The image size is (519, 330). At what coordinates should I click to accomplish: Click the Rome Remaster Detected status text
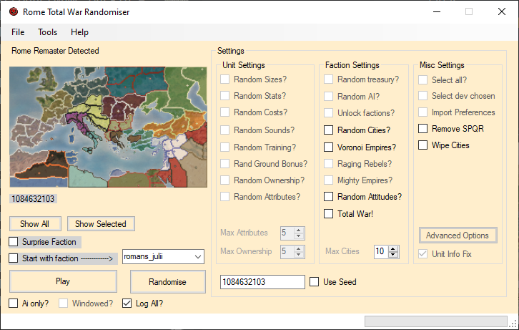(x=55, y=51)
